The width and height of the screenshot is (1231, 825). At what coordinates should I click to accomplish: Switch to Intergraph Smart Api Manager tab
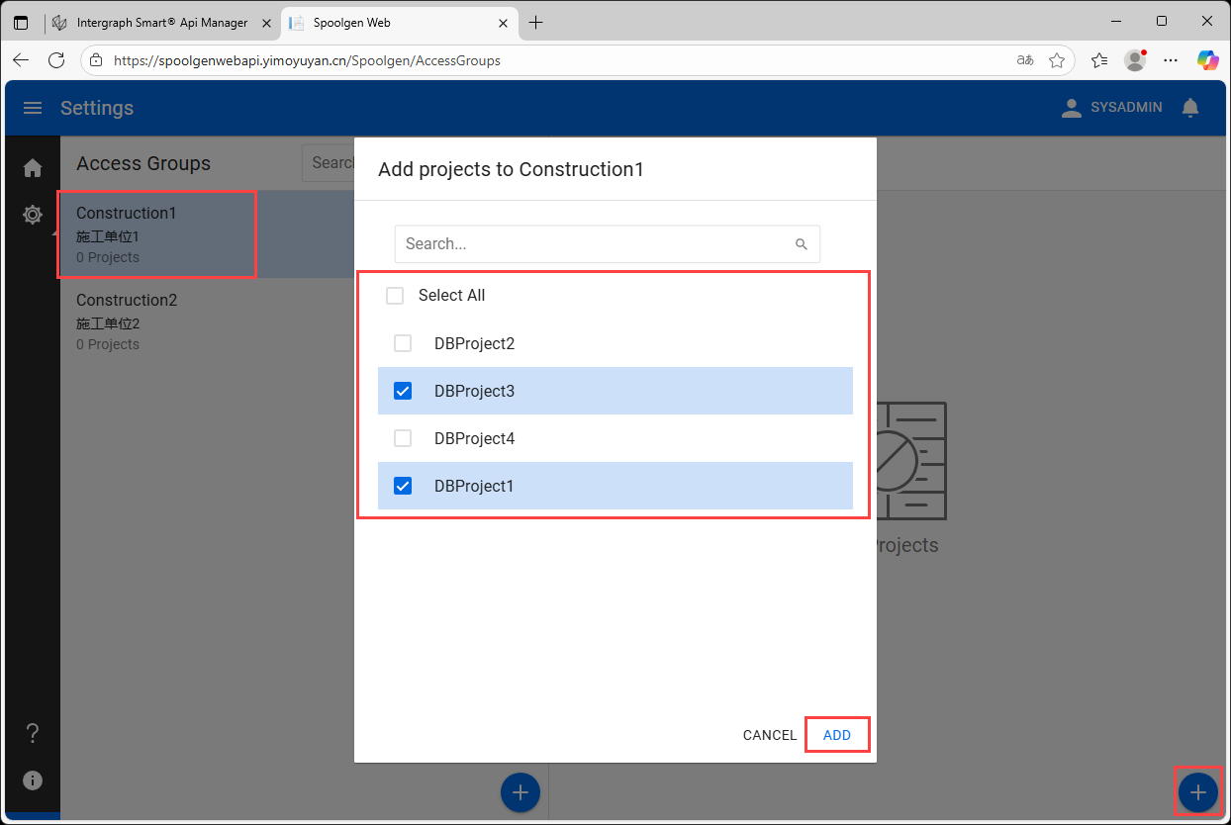click(x=162, y=23)
